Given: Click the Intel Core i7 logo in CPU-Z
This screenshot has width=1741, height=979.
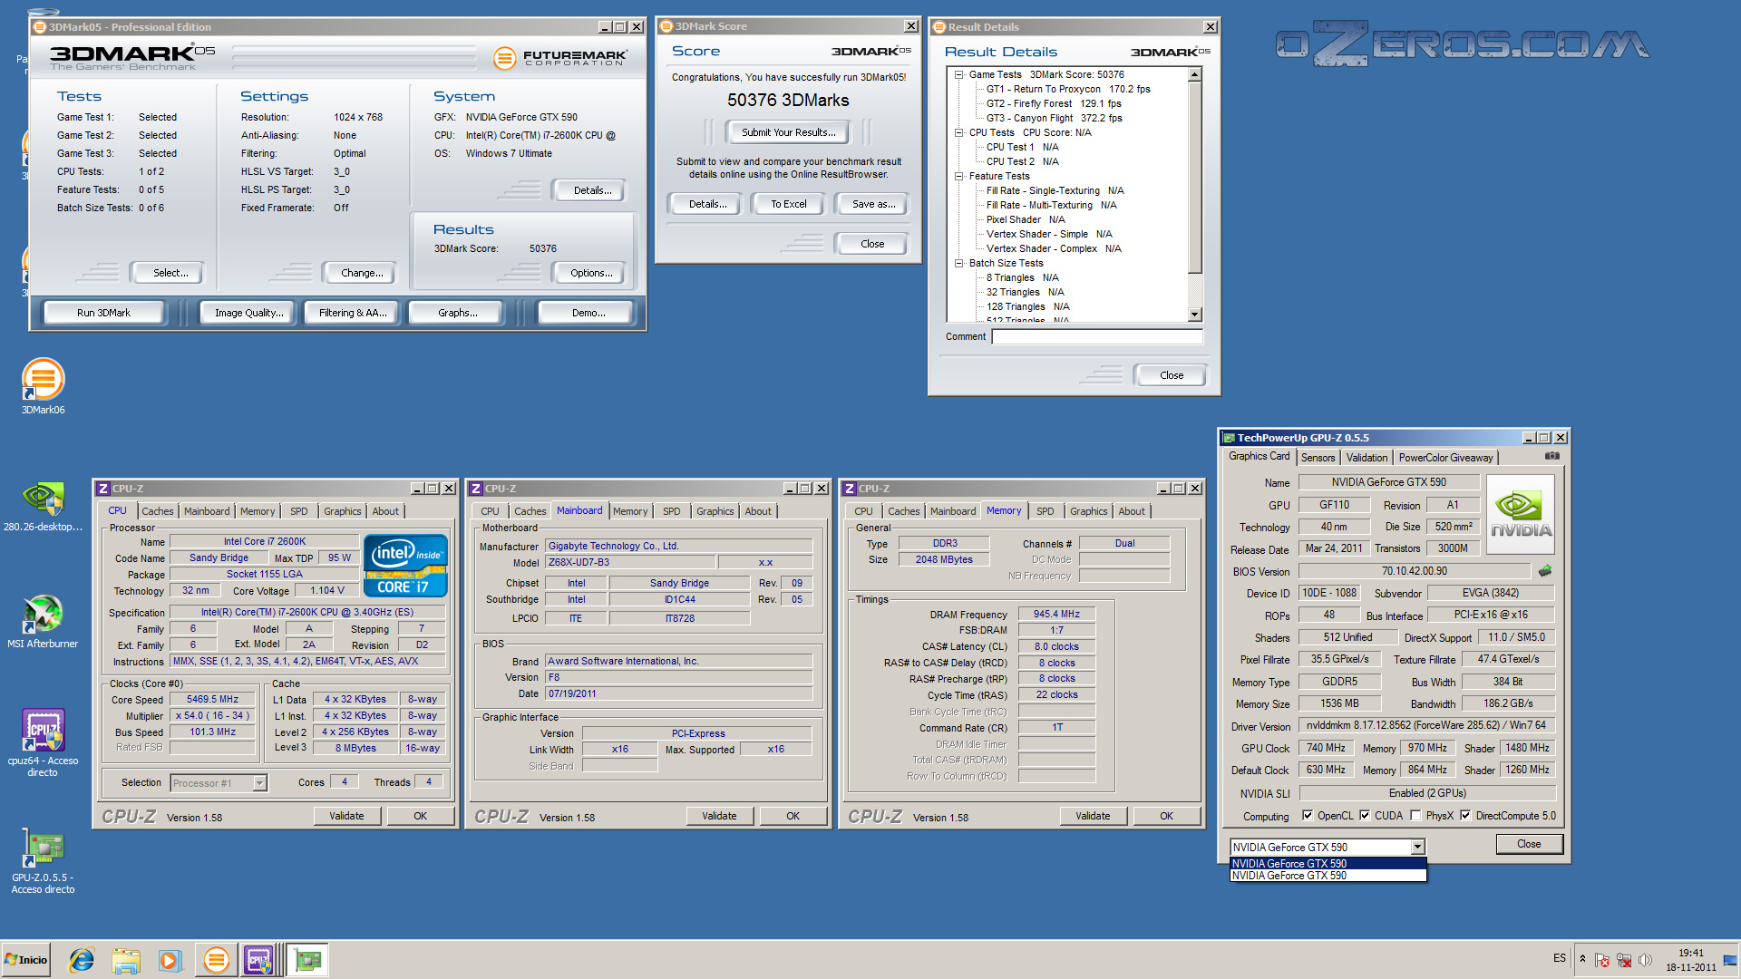Looking at the screenshot, I should point(405,565).
